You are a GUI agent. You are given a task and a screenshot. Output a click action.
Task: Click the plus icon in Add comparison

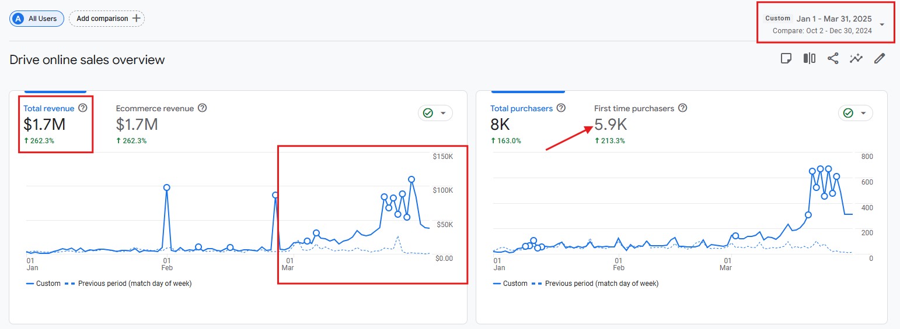click(136, 18)
